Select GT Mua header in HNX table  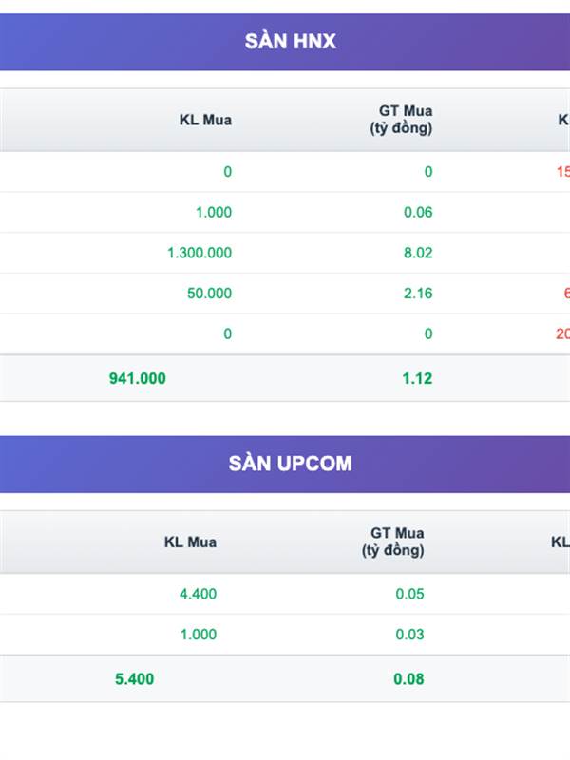point(401,120)
